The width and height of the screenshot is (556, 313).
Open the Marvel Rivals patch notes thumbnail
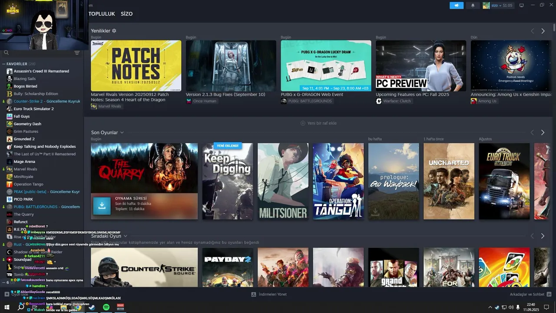(x=136, y=66)
